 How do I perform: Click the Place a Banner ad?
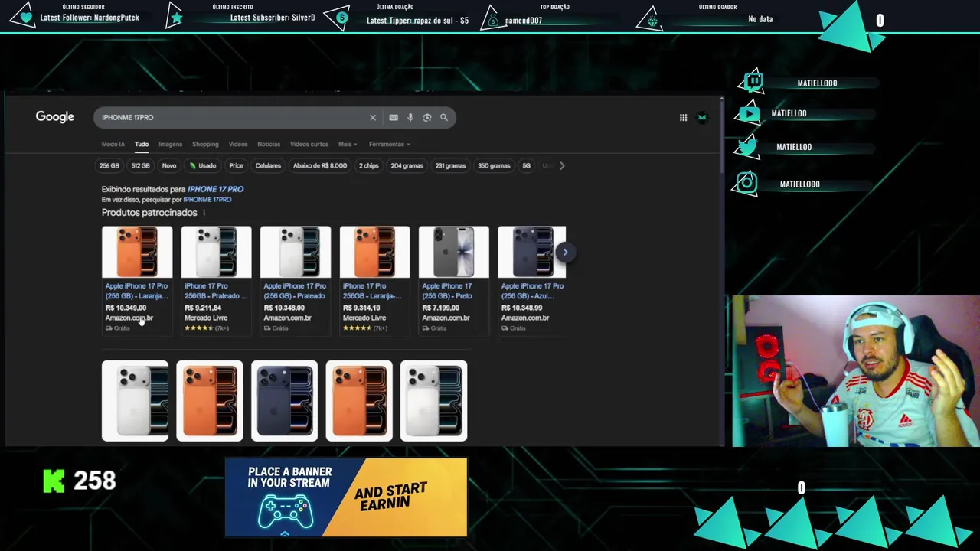(345, 497)
